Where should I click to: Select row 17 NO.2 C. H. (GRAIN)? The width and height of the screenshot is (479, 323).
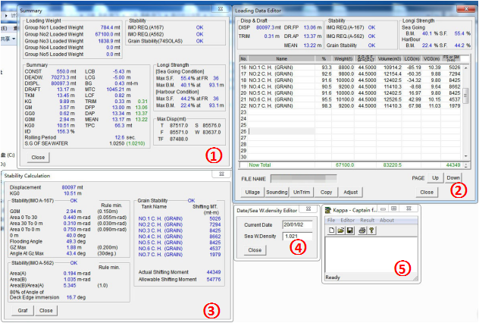coord(350,74)
